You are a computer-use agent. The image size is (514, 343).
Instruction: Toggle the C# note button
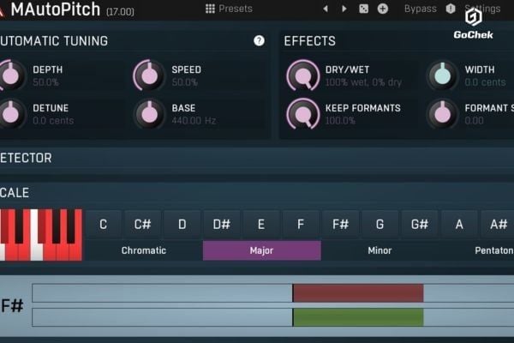pos(142,225)
